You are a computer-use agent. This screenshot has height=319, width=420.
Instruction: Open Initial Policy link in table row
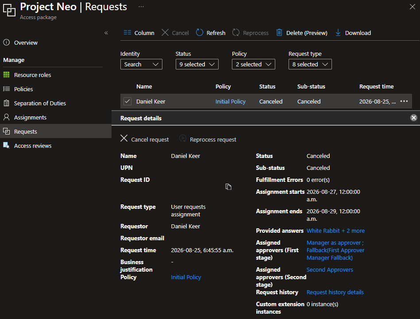tap(230, 101)
